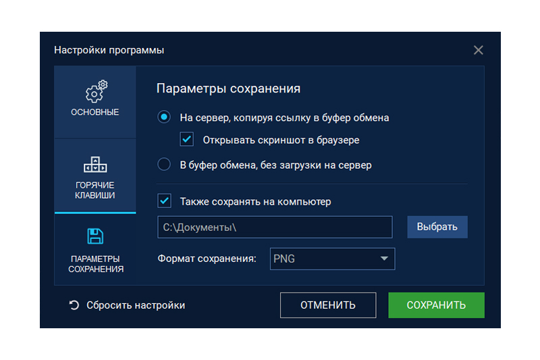
Task: Click the 'Сбросить настройки' link text
Action: point(136,305)
